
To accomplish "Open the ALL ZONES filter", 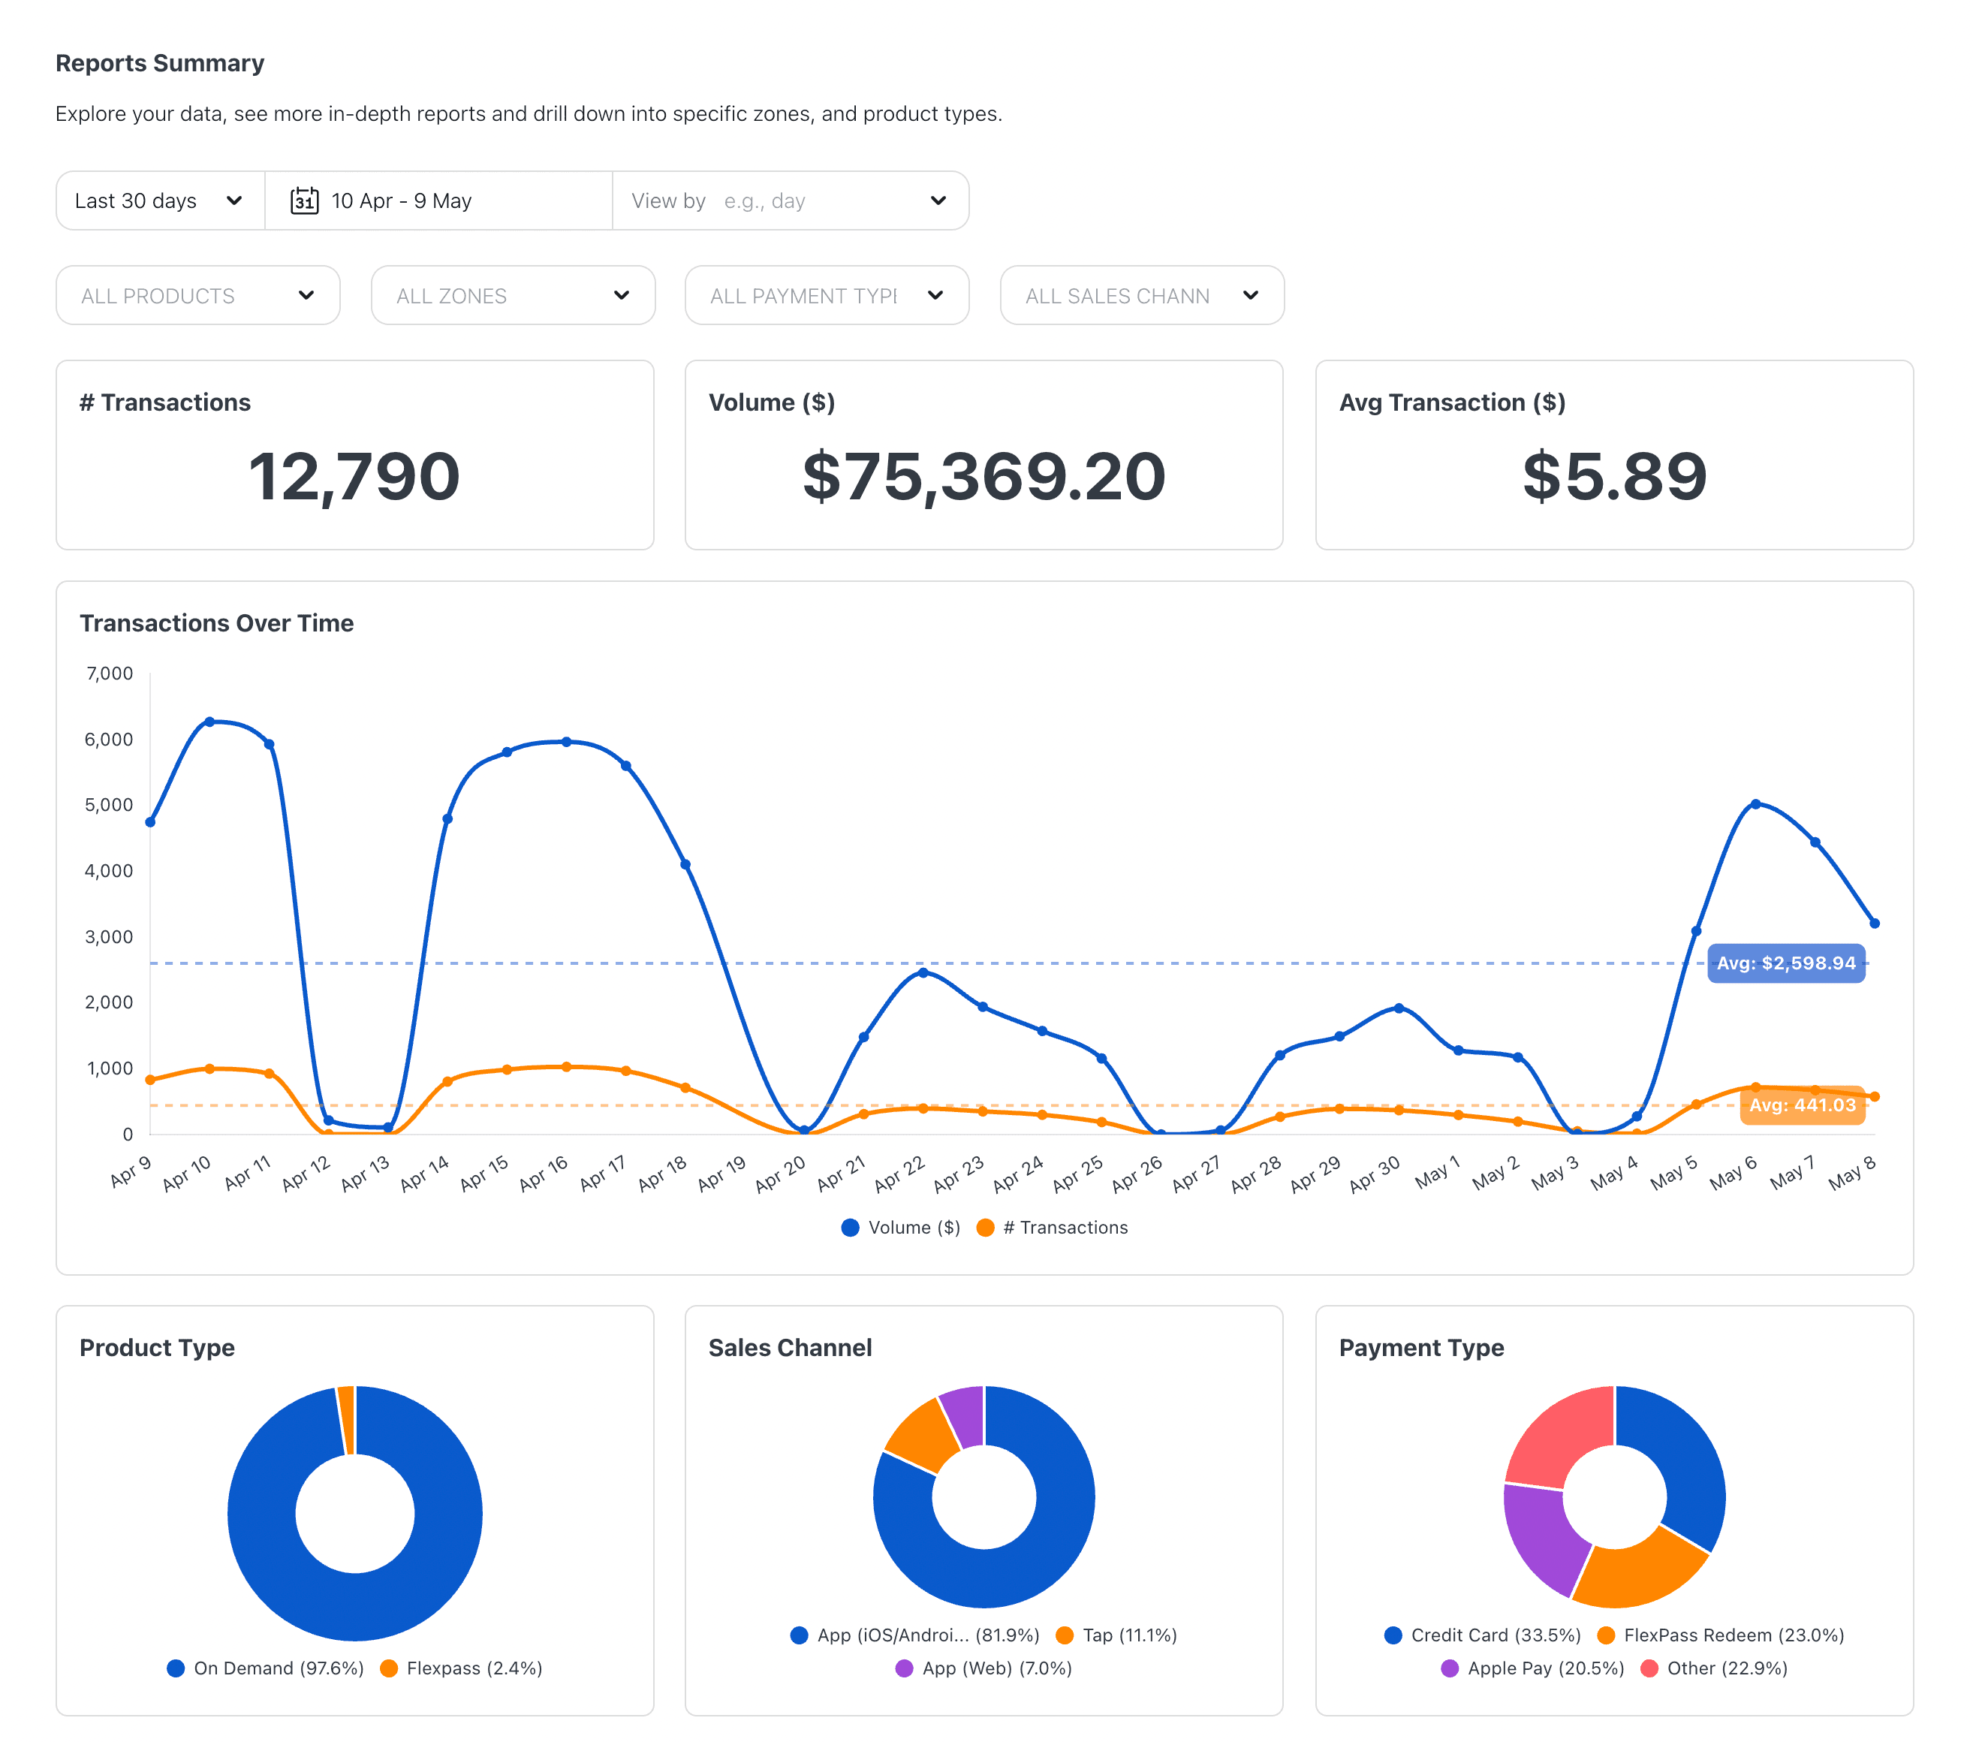I will (x=513, y=296).
